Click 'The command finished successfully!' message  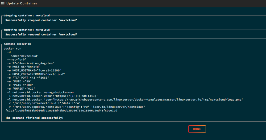[34, 118]
